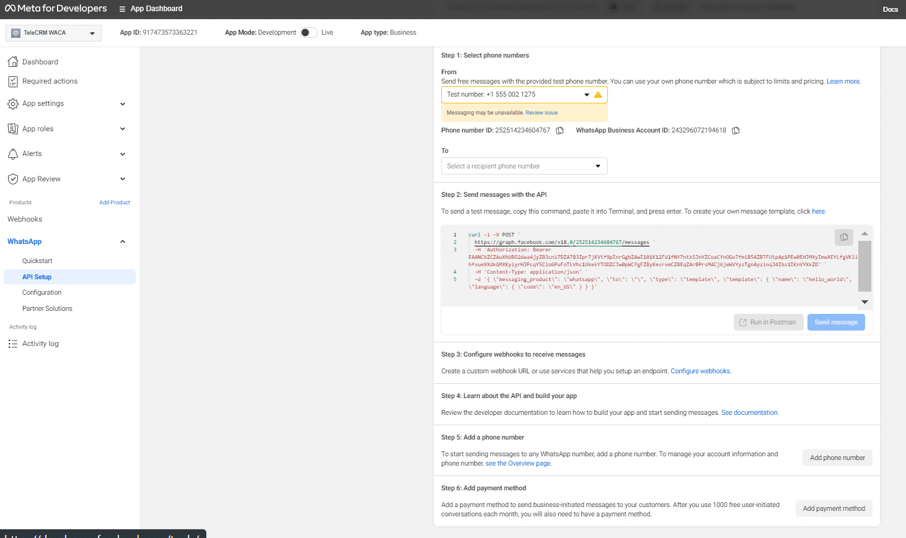Expand the App settings section
906x538 pixels.
tap(123, 104)
